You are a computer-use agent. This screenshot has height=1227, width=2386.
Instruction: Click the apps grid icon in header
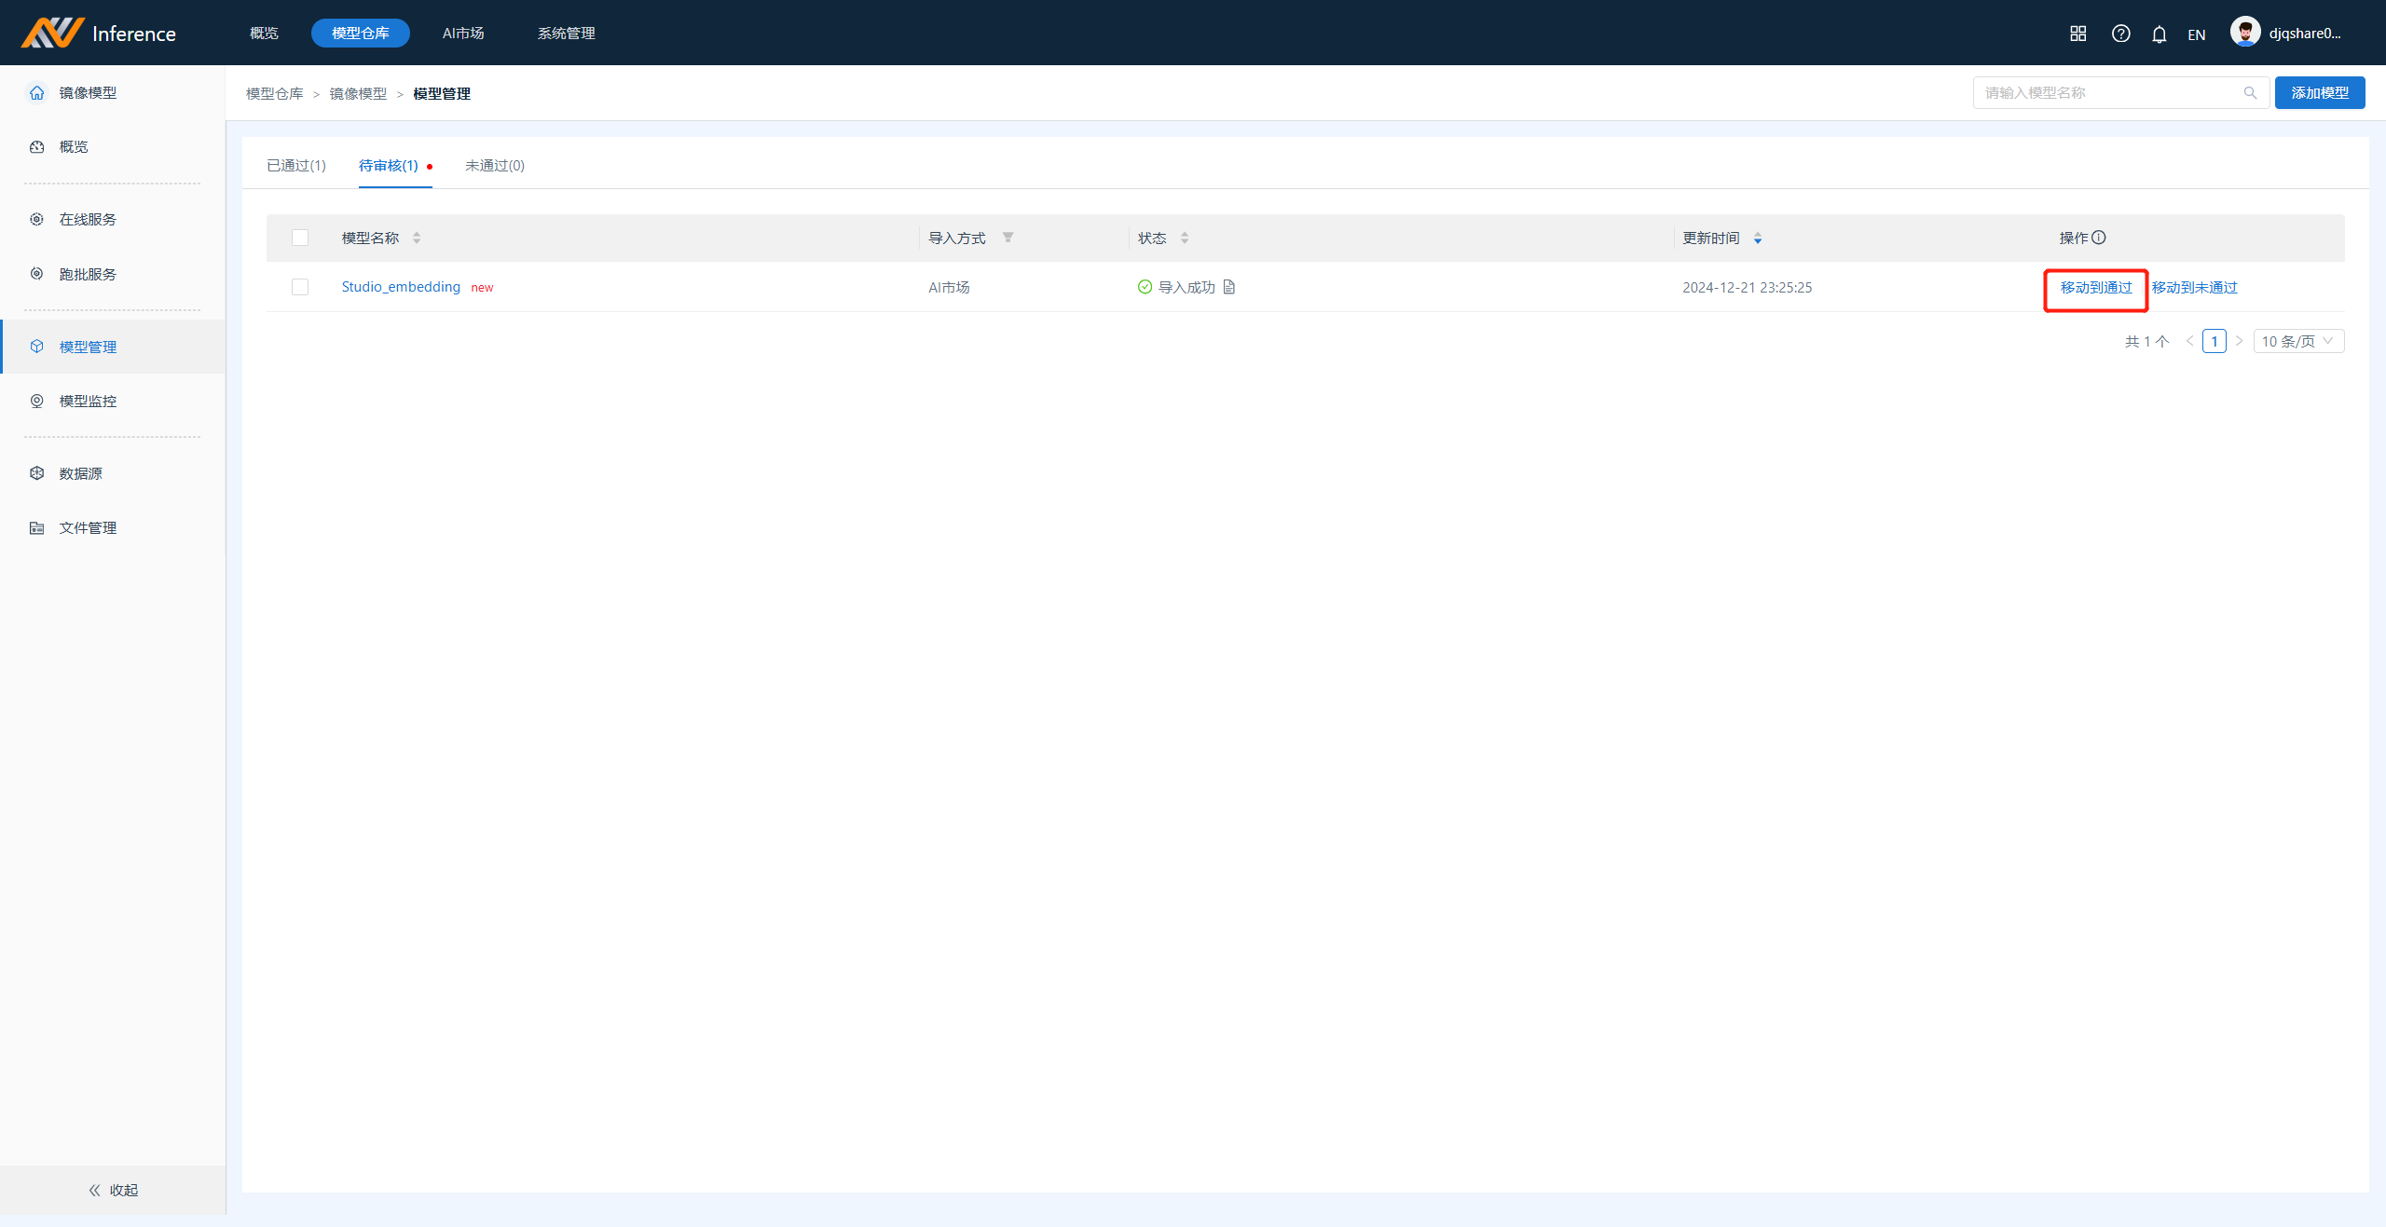[2077, 34]
